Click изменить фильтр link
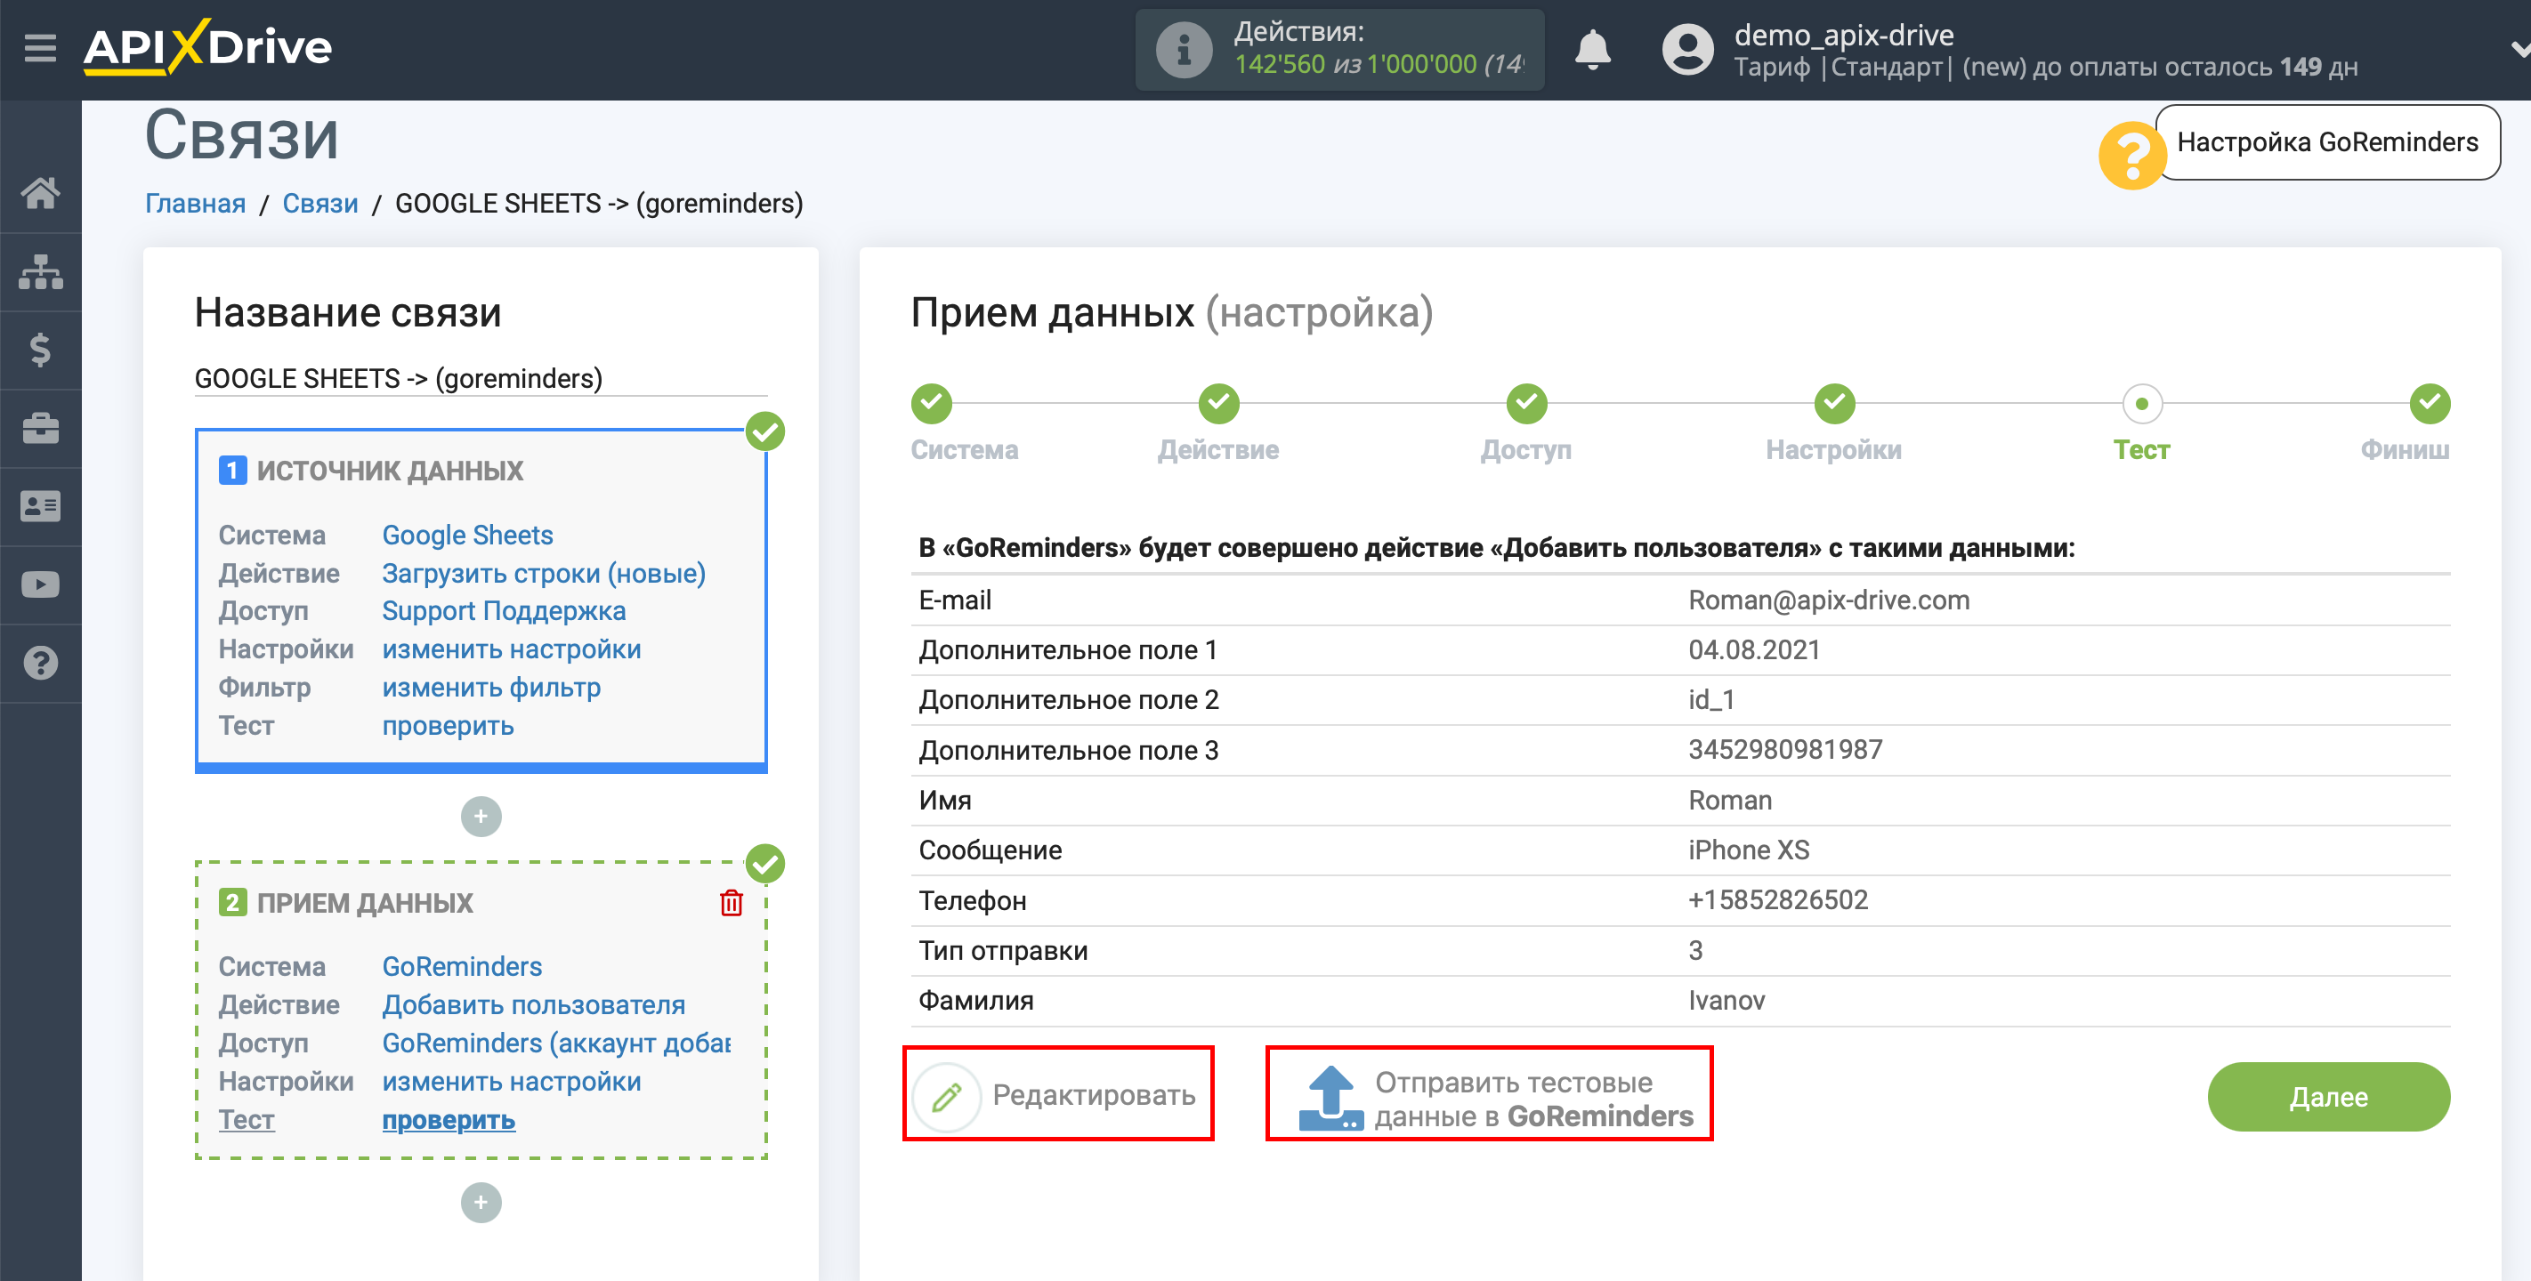Screen dimensions: 2531x1281 (491, 688)
